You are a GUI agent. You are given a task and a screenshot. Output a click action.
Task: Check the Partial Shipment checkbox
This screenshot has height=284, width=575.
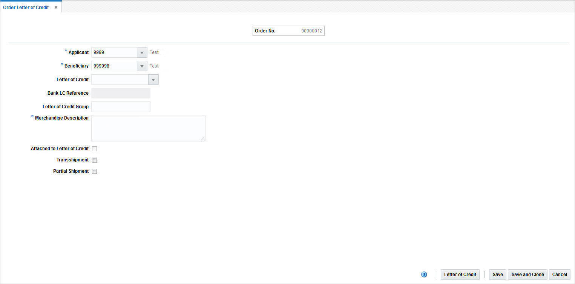[x=95, y=171]
